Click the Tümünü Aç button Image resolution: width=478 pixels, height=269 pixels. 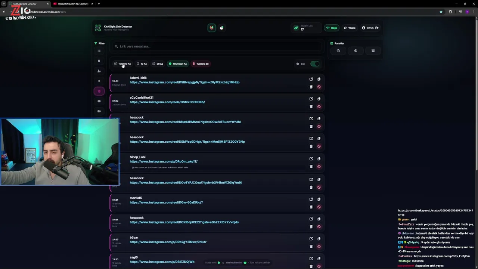pos(122,64)
